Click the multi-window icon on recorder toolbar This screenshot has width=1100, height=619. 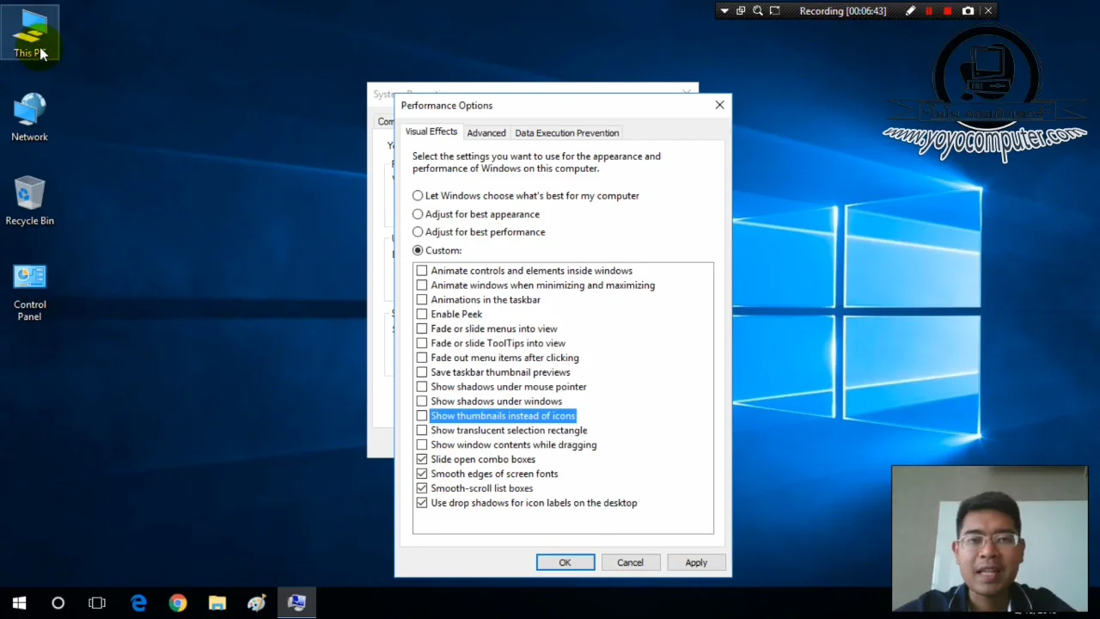pos(740,10)
